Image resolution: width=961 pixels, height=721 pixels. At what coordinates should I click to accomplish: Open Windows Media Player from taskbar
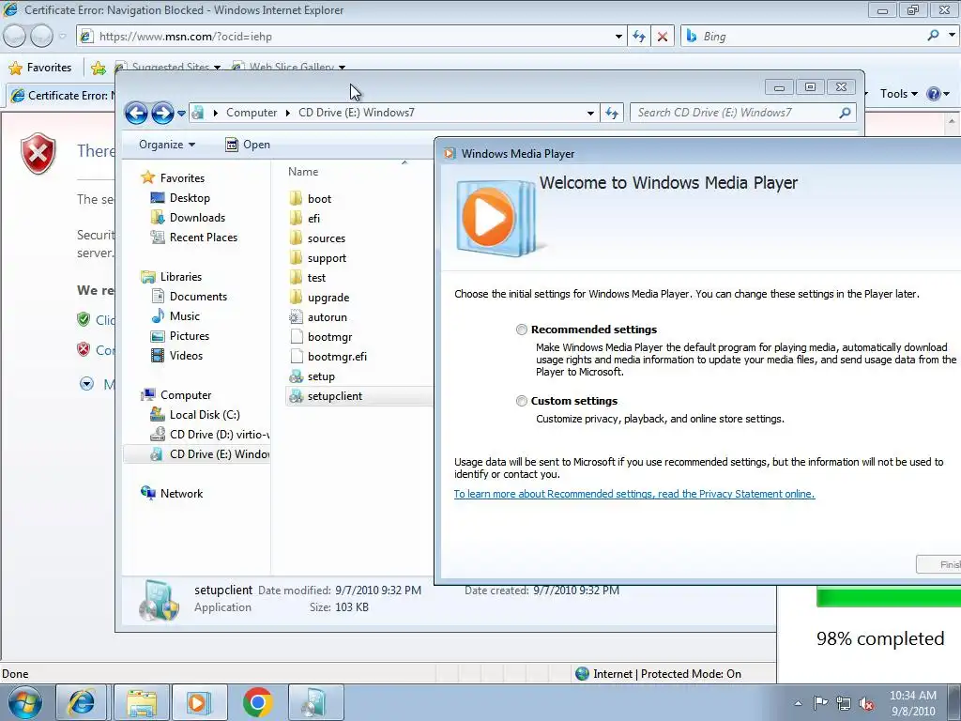[x=199, y=702]
